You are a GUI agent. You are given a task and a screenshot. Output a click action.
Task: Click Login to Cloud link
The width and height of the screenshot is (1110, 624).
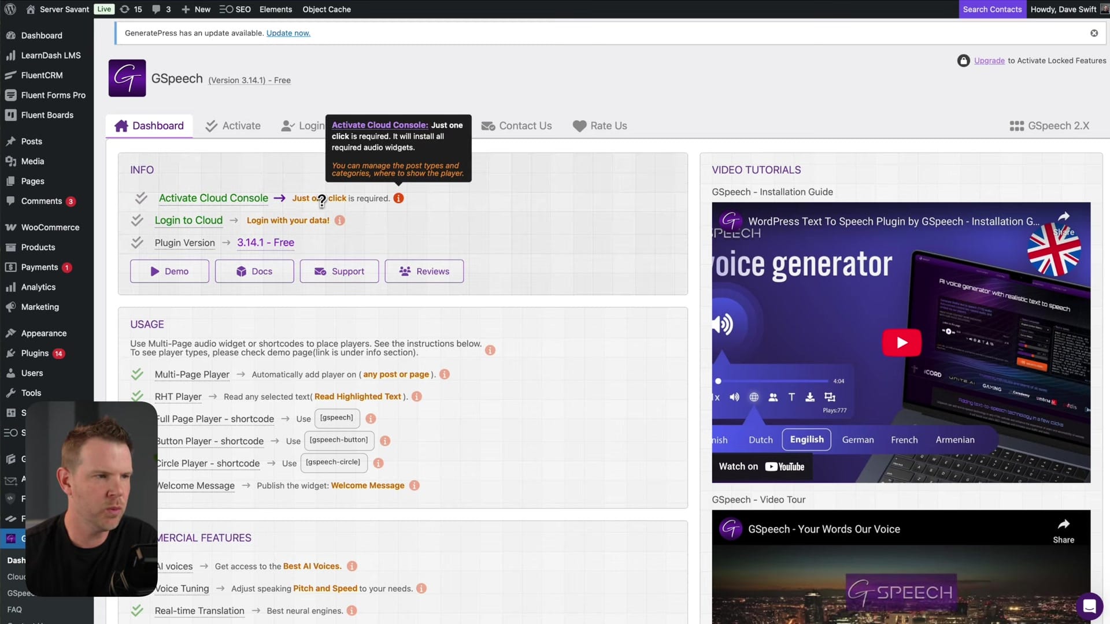coord(188,220)
